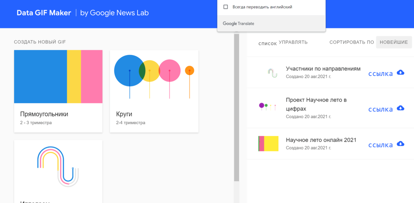Image resolution: width=414 pixels, height=203 pixels.
Task: Open the ССЫЛКА link for Участники по направлениям
Action: pos(380,73)
